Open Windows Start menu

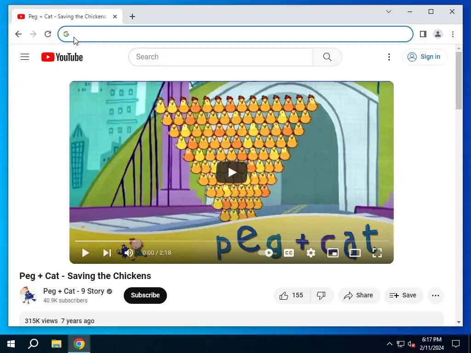coord(11,344)
